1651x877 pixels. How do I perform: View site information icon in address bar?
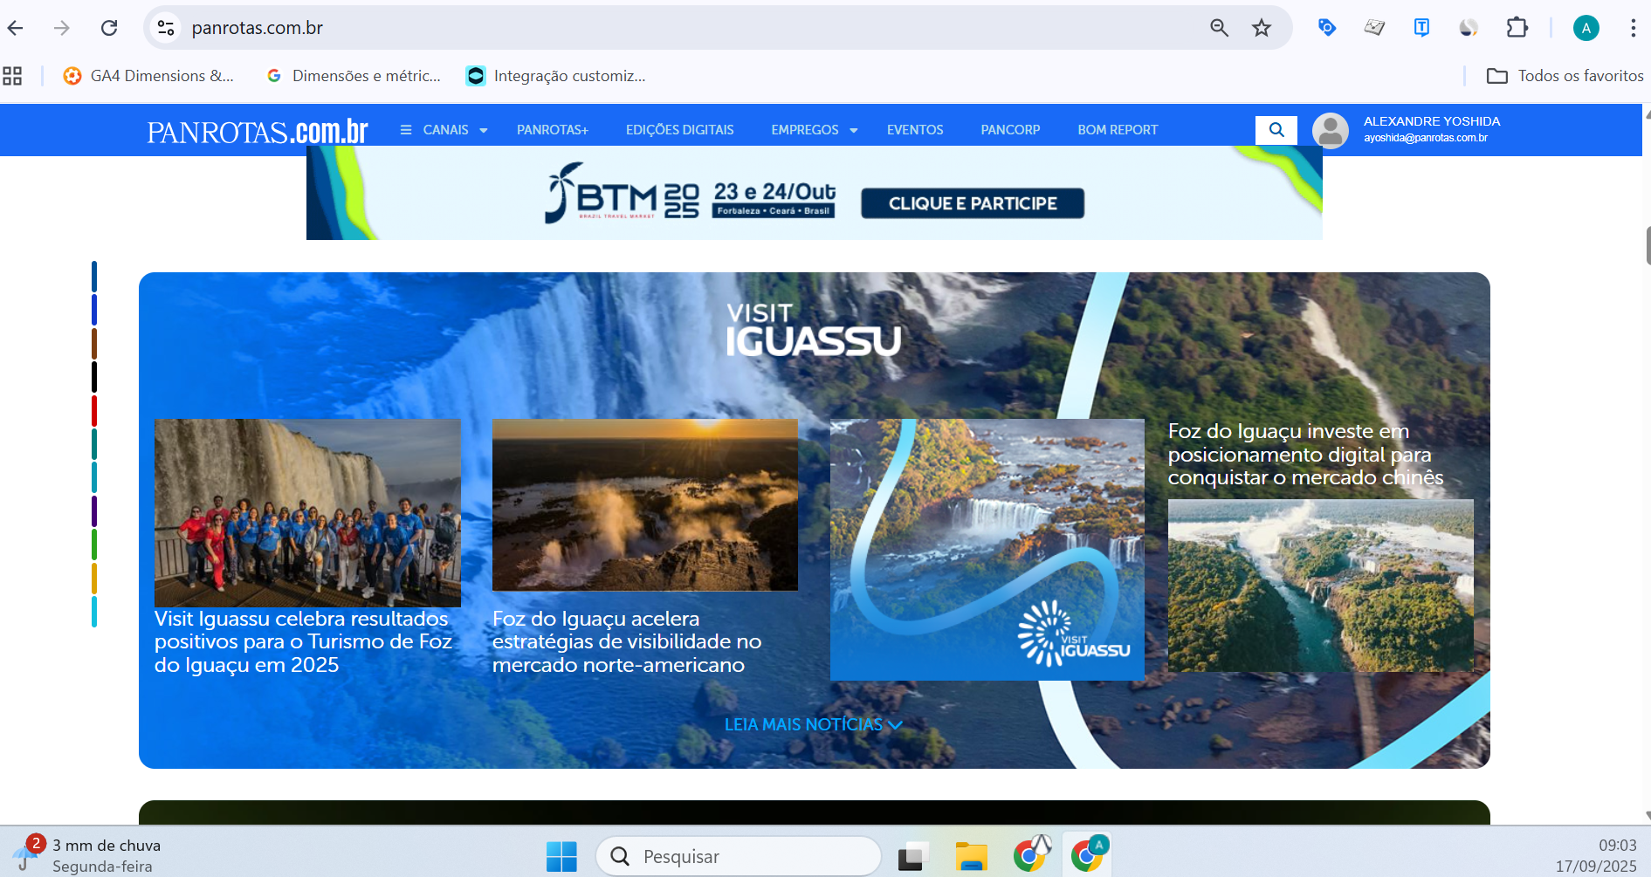coord(166,28)
